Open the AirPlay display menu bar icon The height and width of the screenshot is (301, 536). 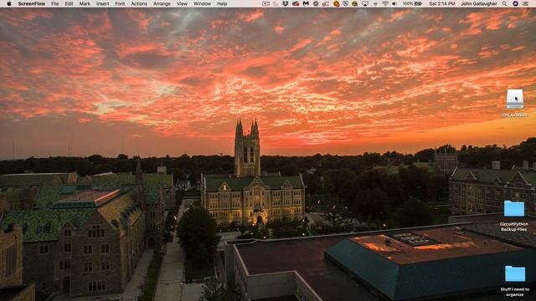click(365, 3)
